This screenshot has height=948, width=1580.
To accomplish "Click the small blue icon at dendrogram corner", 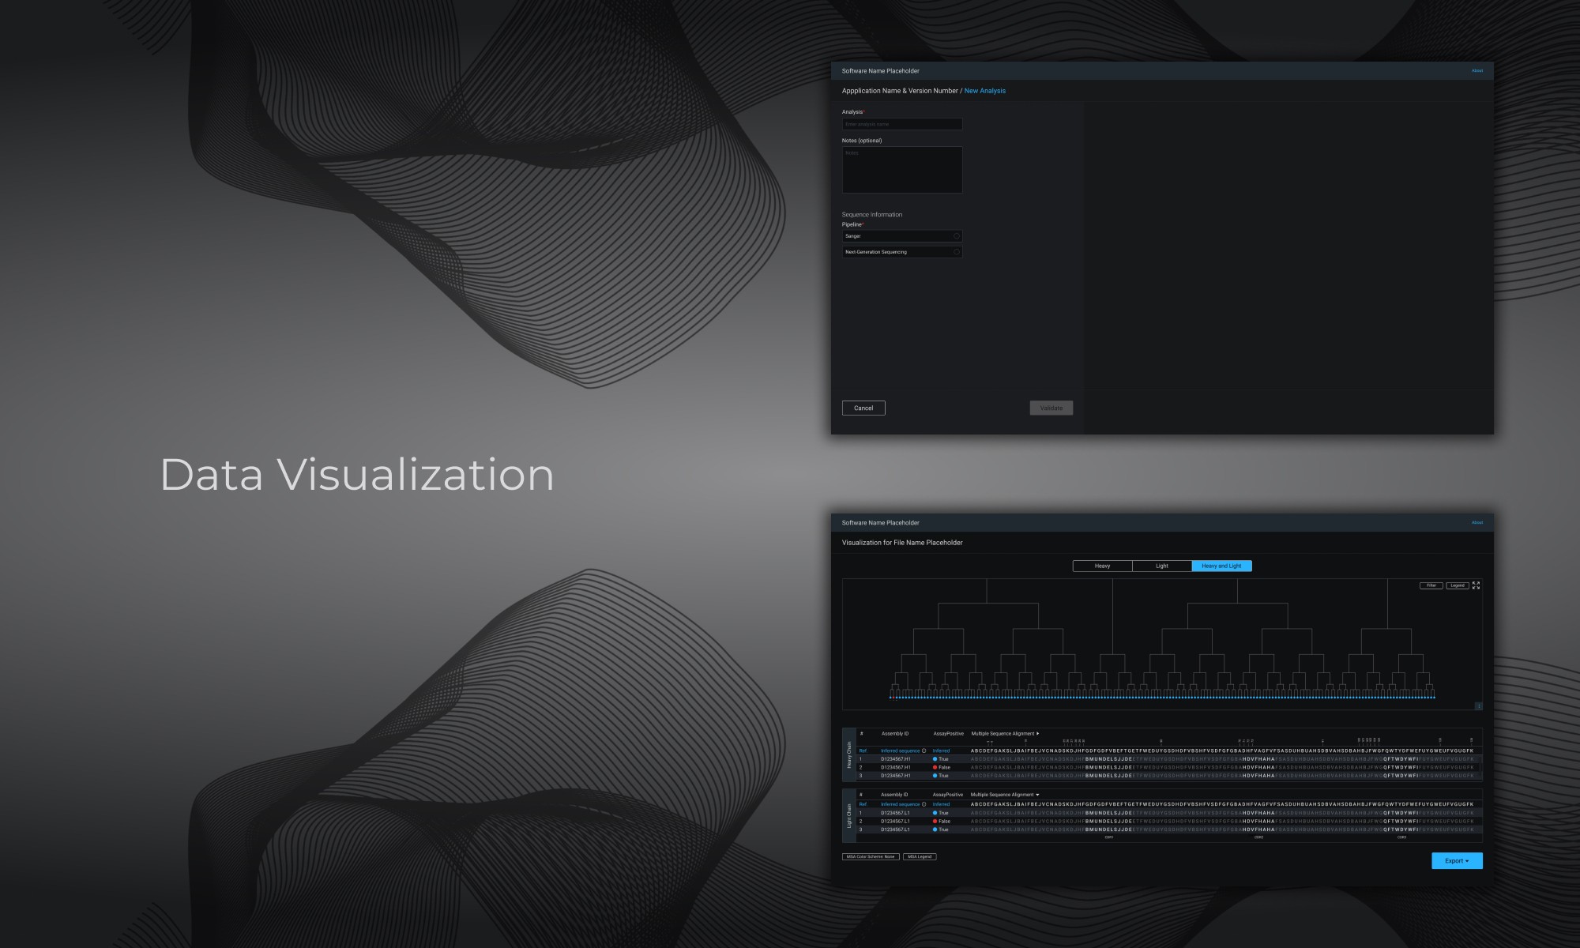I will click(x=1478, y=706).
